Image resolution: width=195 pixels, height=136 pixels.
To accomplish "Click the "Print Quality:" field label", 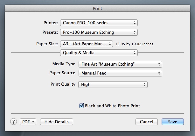I will click(x=63, y=84).
